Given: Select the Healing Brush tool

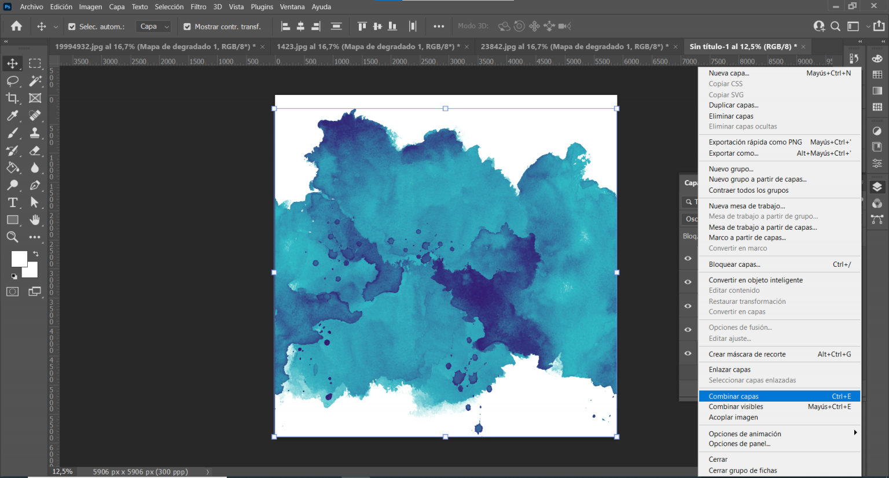Looking at the screenshot, I should point(35,115).
